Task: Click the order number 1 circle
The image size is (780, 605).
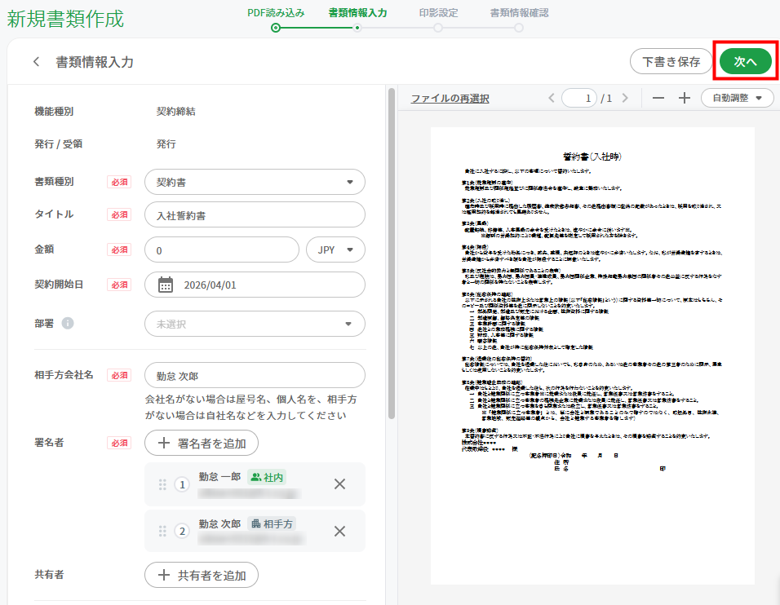Action: [182, 484]
